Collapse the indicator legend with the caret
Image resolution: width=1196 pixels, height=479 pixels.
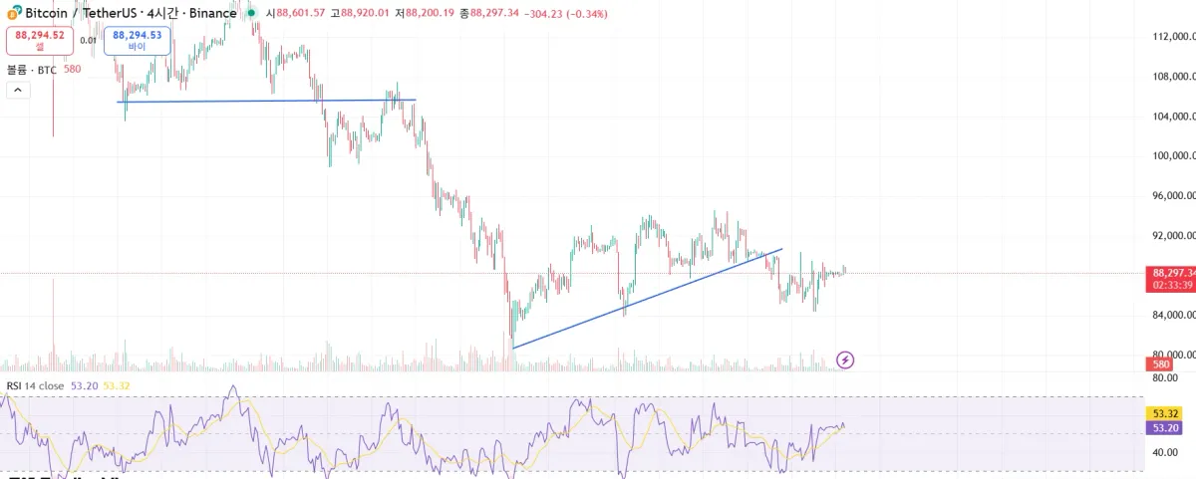click(x=18, y=91)
